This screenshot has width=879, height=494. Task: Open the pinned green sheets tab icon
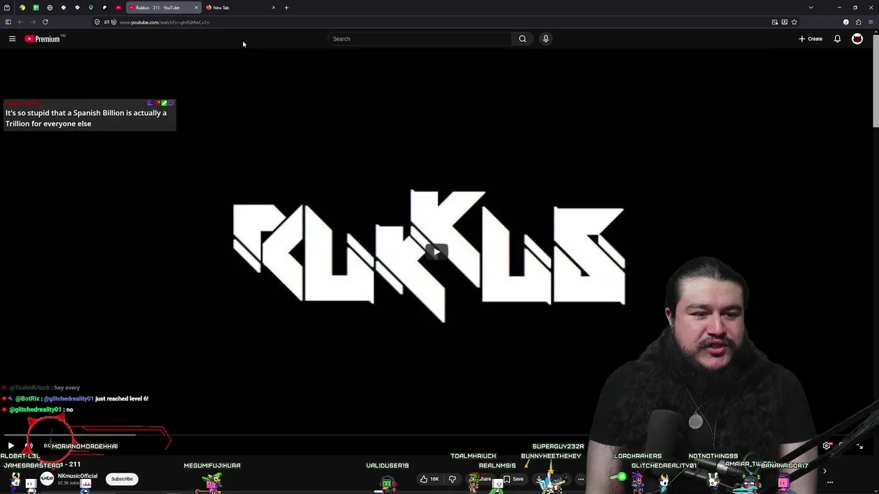pyautogui.click(x=36, y=8)
